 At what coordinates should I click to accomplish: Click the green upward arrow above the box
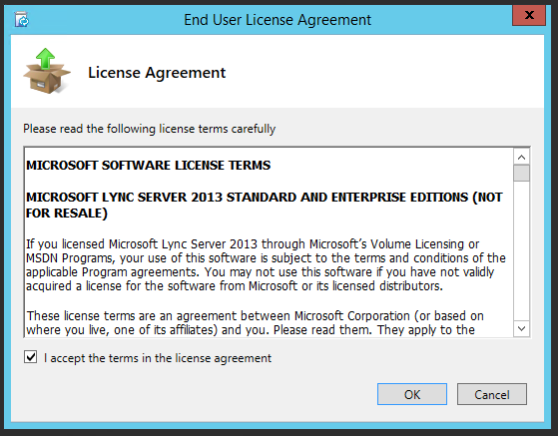(x=45, y=58)
